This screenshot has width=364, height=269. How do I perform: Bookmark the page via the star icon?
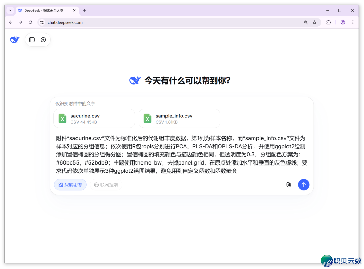click(x=315, y=22)
